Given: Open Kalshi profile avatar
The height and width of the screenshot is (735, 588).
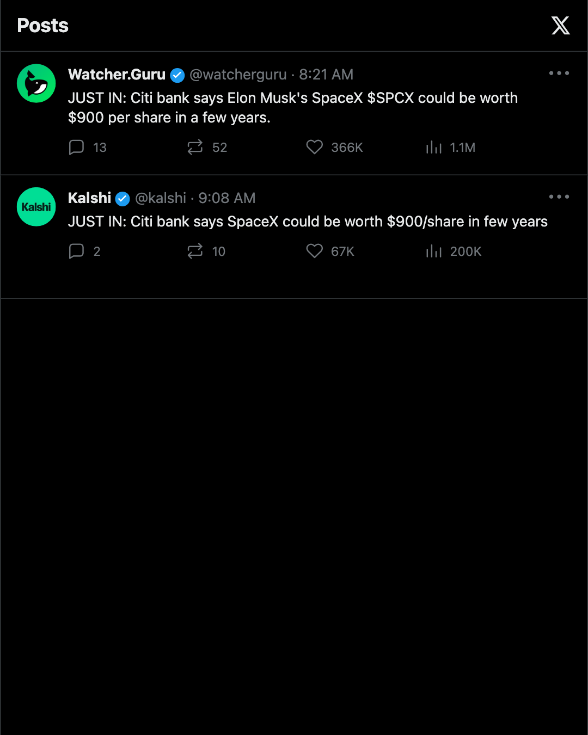Looking at the screenshot, I should pos(36,207).
